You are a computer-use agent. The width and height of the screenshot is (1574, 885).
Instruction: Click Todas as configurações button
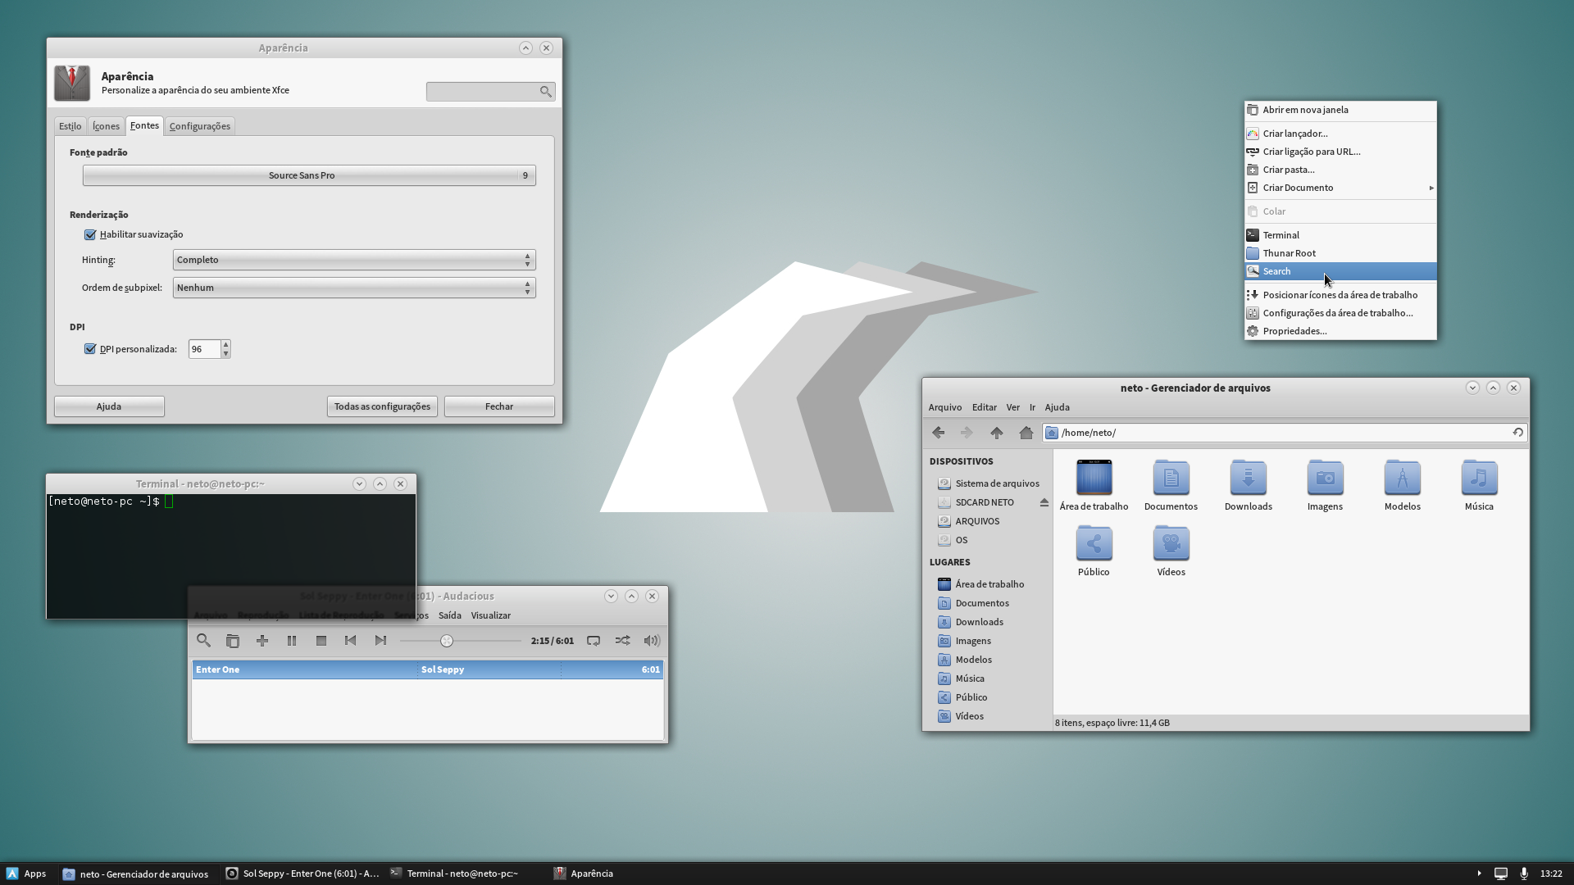coord(382,406)
